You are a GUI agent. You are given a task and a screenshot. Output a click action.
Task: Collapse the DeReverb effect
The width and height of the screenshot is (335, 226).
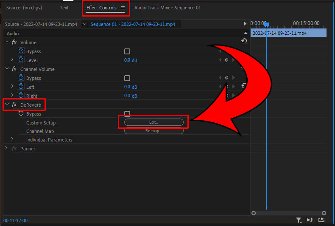pos(7,104)
